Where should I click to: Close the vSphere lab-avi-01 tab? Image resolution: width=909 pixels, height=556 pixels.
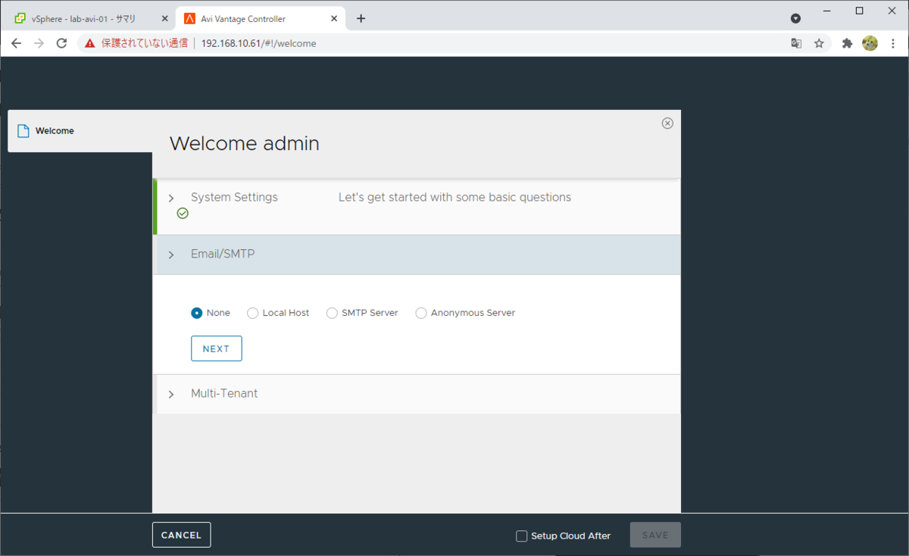[x=165, y=18]
